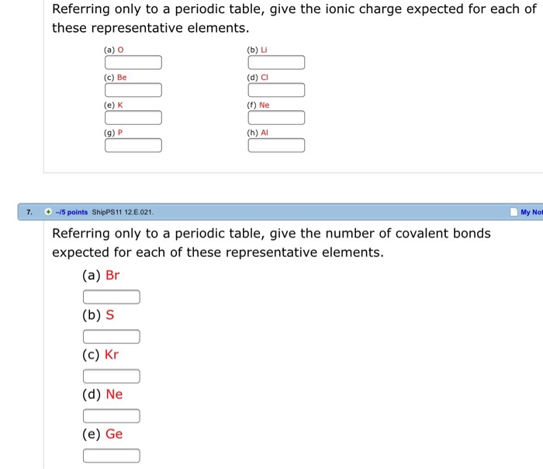Select the (d) Ne covalent bonds box
This screenshot has height=469, width=543.
(x=112, y=416)
